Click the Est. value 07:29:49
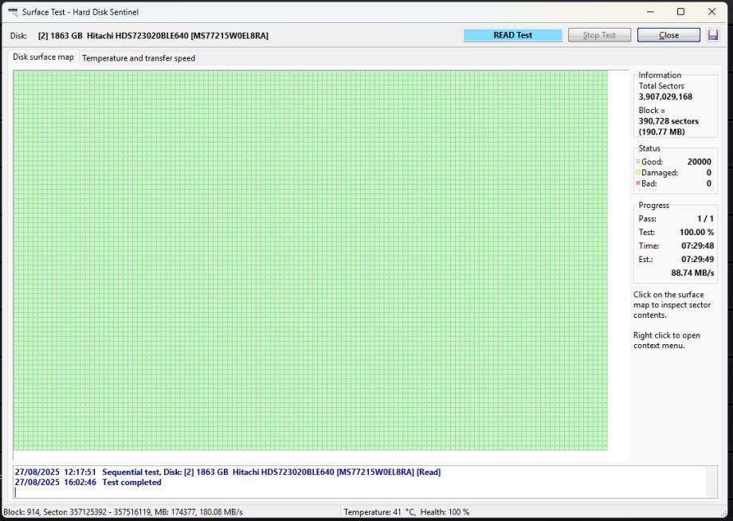The width and height of the screenshot is (733, 521). point(697,260)
